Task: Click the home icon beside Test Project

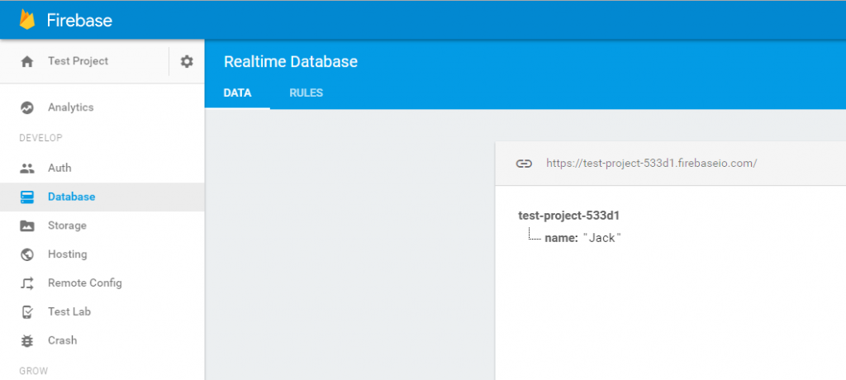Action: pos(27,61)
